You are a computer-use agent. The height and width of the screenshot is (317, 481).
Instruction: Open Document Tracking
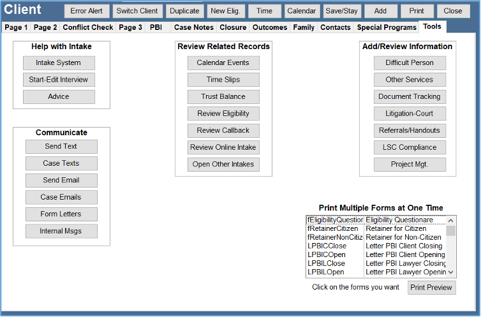[x=410, y=97]
